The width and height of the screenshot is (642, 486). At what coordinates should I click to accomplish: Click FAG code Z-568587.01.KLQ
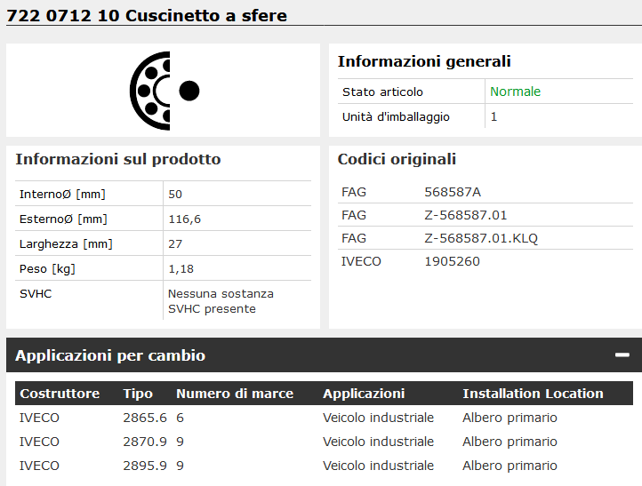pyautogui.click(x=481, y=238)
